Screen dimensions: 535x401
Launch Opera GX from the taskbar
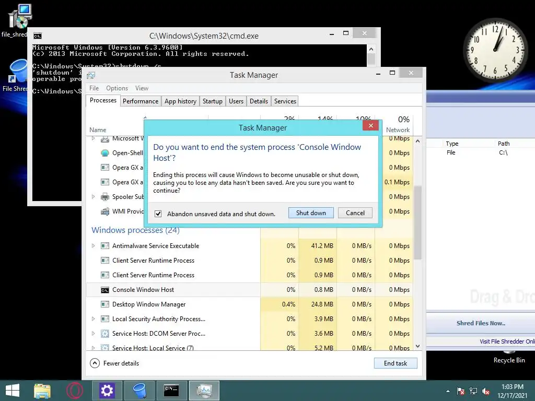coord(74,391)
